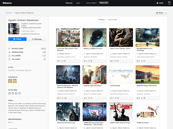173x129 pixels.
Task: Click the views eye icon on the Disabled rights card
Action: click(x=89, y=98)
